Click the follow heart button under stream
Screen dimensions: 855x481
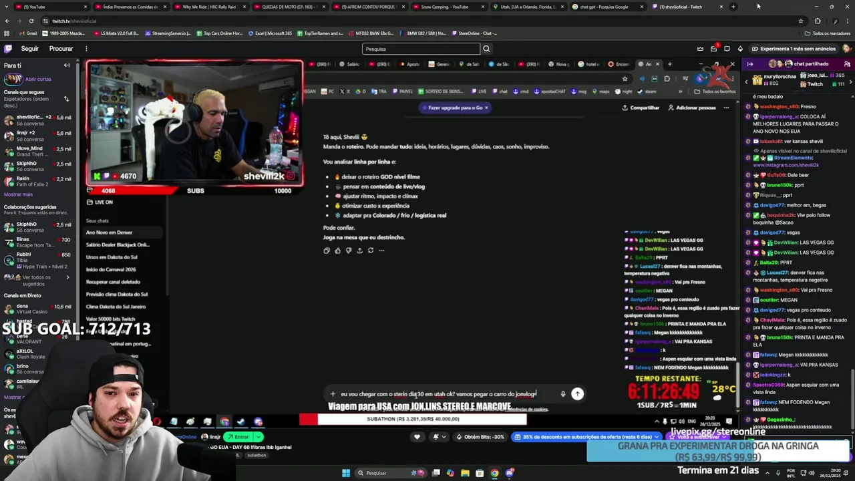(x=417, y=437)
